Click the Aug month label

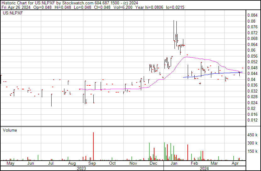point(72,163)
